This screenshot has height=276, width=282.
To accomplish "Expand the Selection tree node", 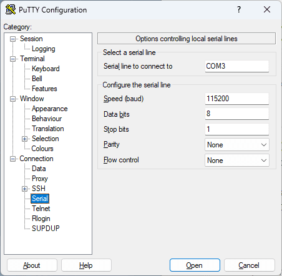I will [x=24, y=139].
